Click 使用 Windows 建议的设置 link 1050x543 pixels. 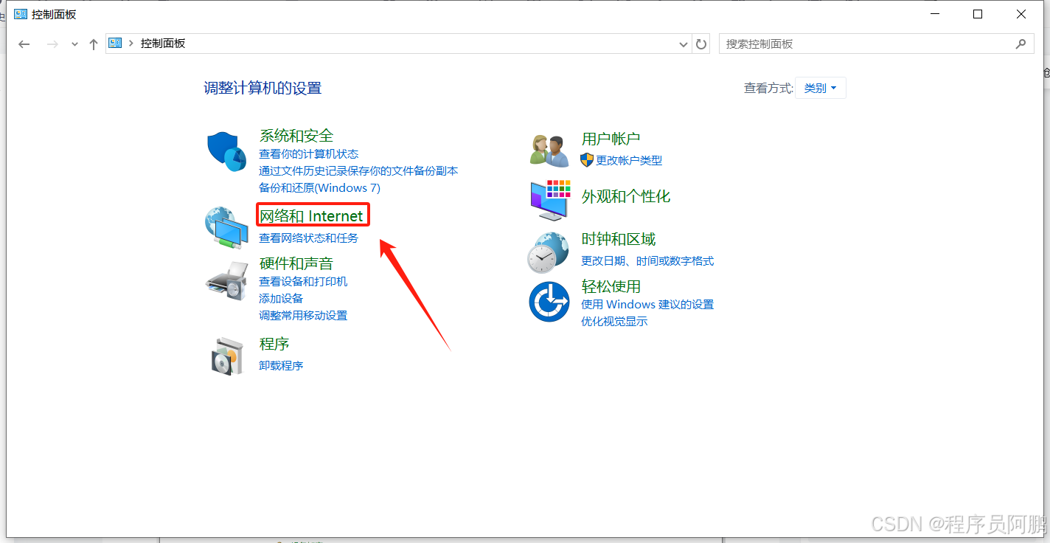647,304
